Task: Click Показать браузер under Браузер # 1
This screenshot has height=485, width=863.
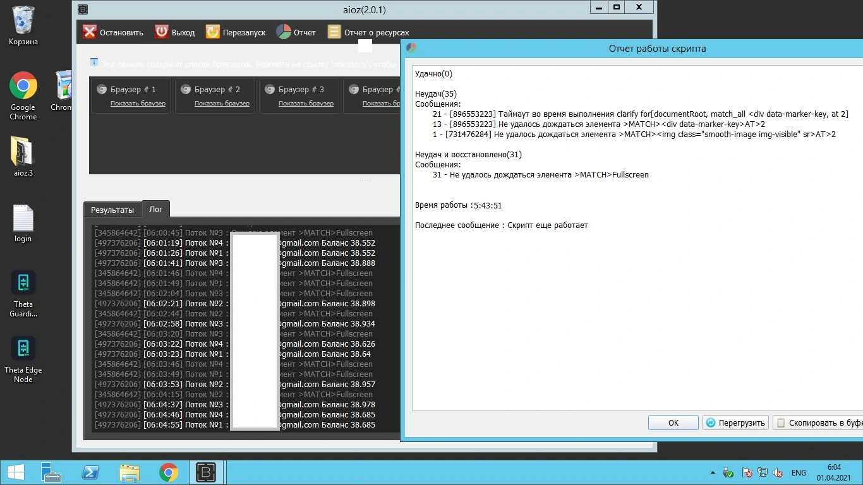Action: click(x=138, y=104)
